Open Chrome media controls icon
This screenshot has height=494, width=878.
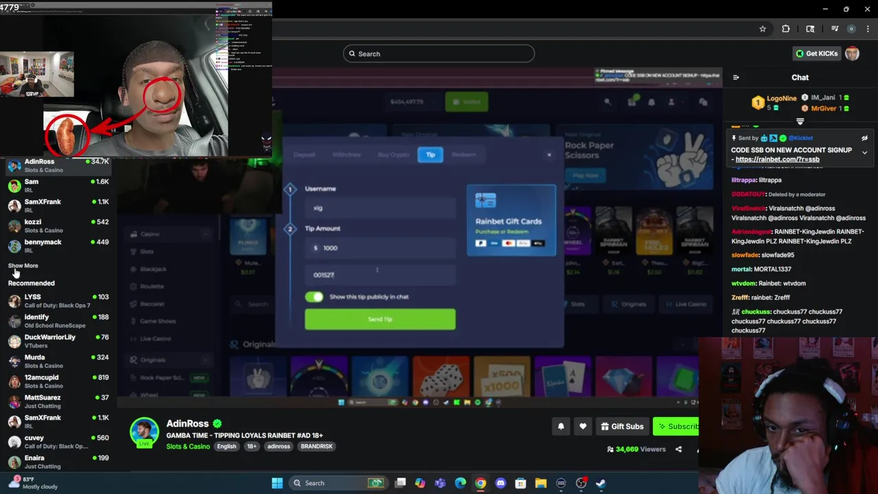(x=835, y=29)
